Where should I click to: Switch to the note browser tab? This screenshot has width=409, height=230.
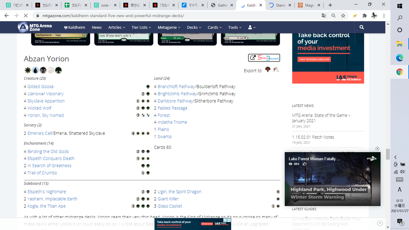click(105, 5)
